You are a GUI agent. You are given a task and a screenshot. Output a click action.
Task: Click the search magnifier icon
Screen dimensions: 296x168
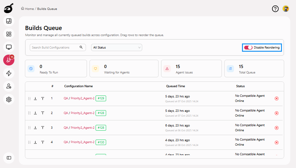tap(81, 47)
